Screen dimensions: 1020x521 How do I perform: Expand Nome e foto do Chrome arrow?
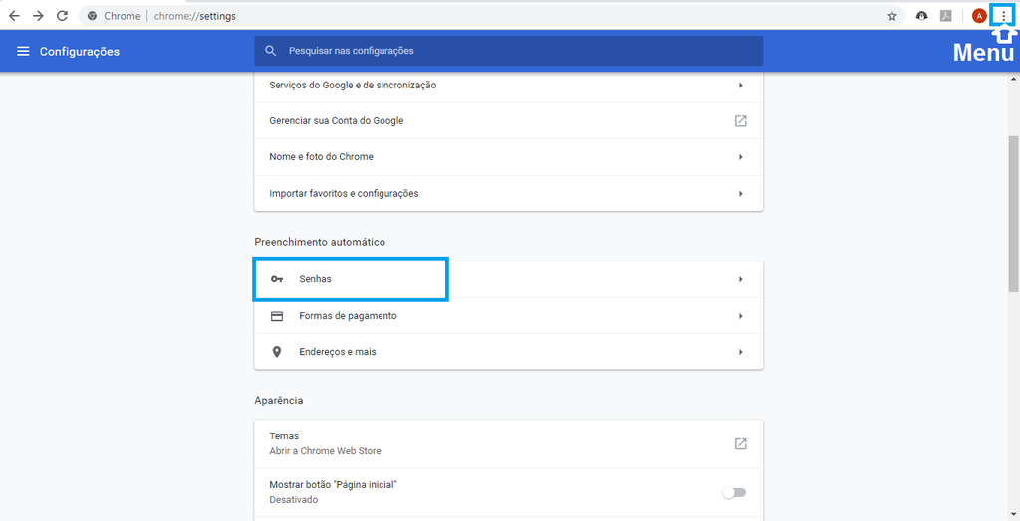pyautogui.click(x=740, y=157)
